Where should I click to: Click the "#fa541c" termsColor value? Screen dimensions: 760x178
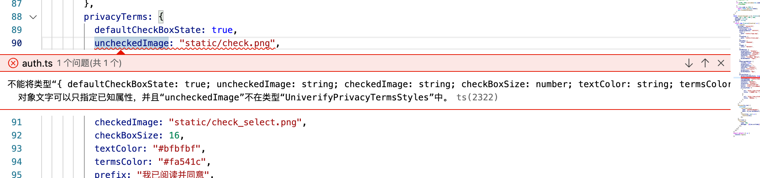click(x=182, y=162)
